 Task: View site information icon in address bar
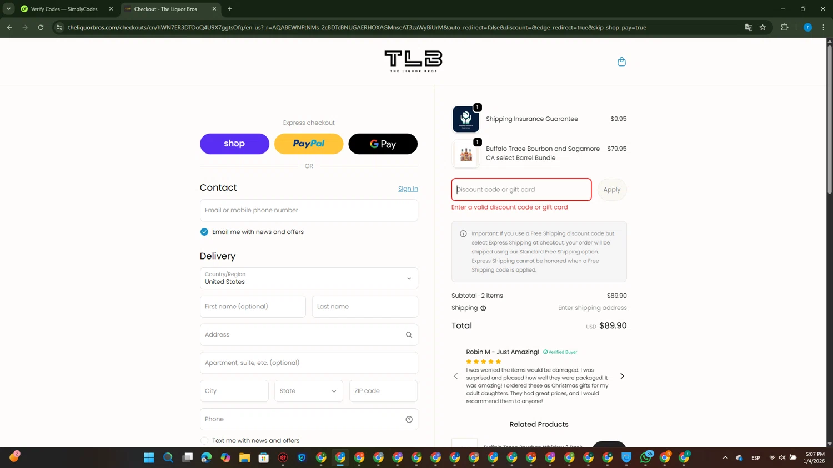59,27
